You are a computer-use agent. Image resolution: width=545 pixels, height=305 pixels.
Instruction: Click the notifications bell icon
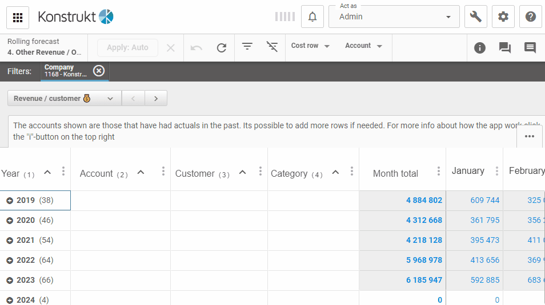click(312, 17)
